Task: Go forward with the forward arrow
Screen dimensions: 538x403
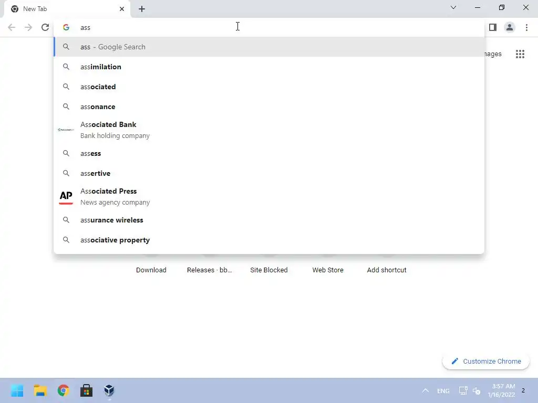Action: [x=28, y=27]
